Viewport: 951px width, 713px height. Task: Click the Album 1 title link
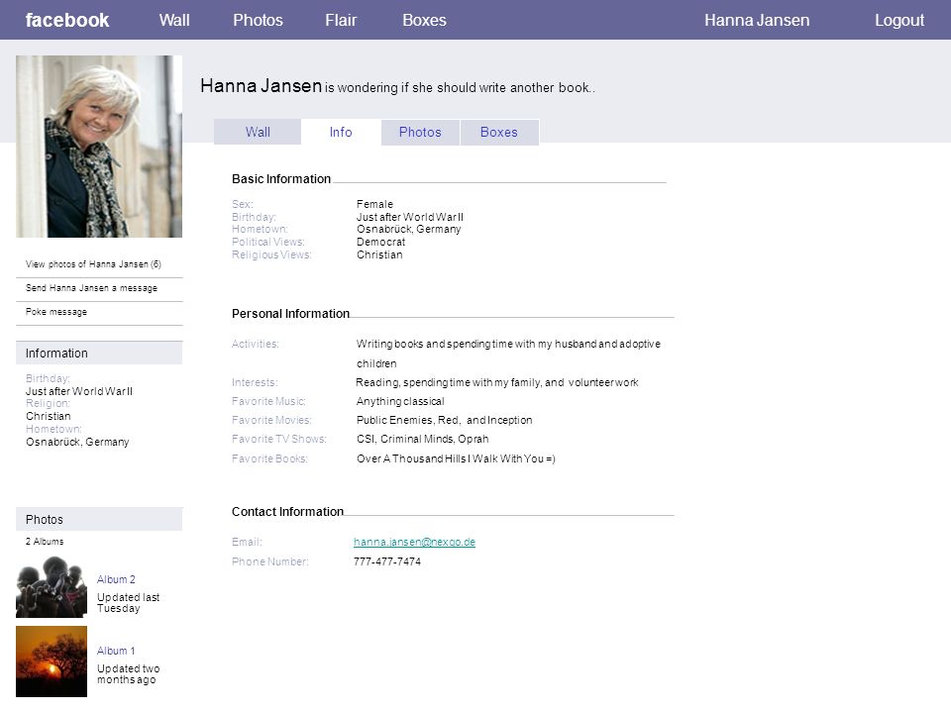pyautogui.click(x=116, y=651)
